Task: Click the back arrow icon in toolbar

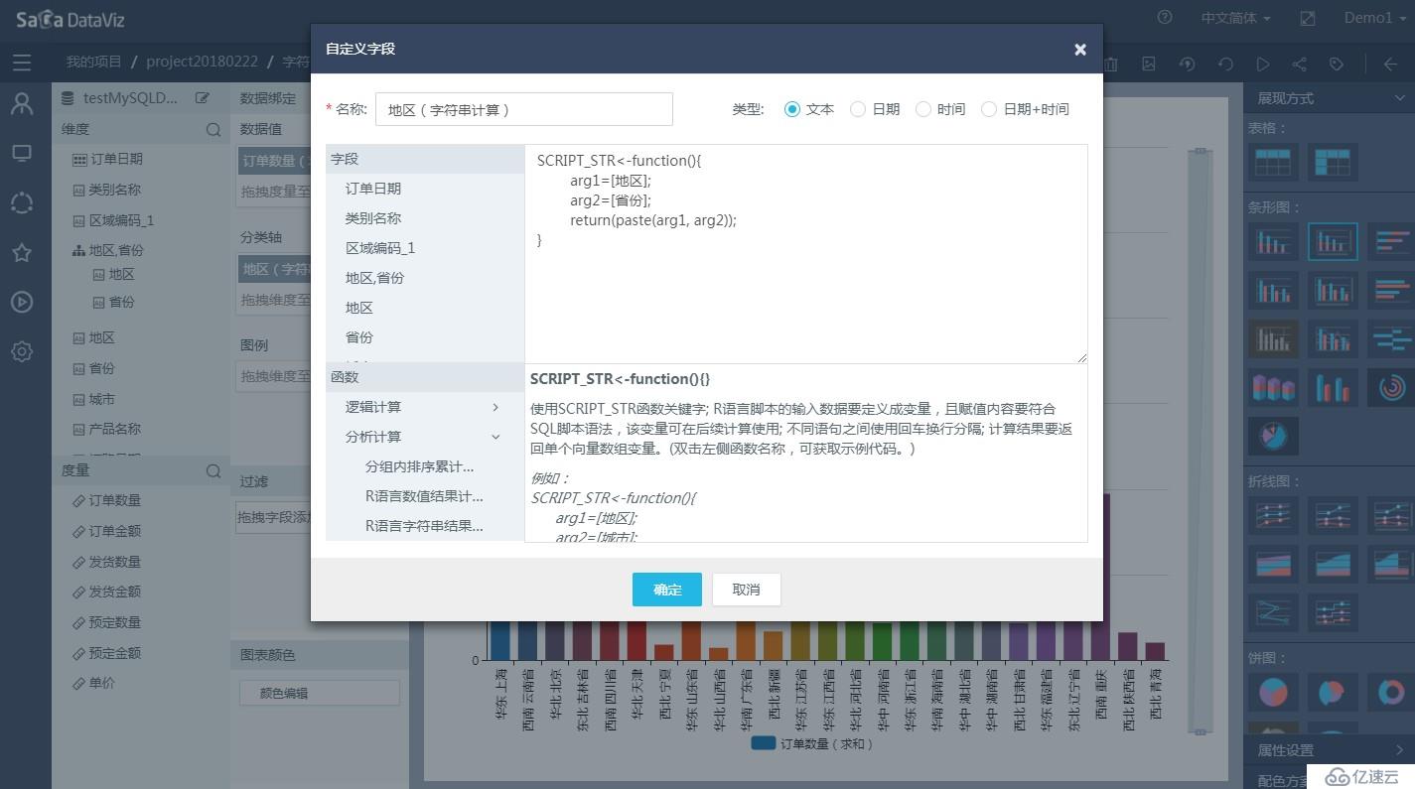Action: pos(1390,64)
